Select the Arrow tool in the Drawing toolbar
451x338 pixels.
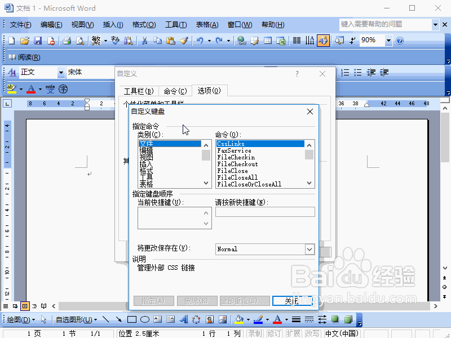(118, 319)
